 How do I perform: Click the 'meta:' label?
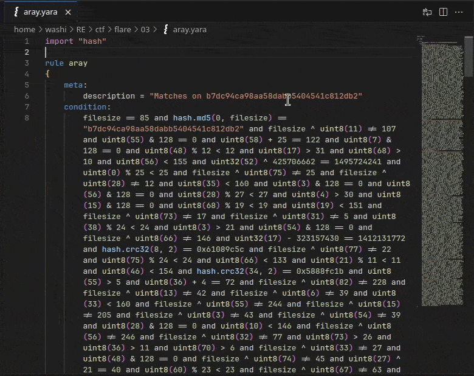point(75,85)
